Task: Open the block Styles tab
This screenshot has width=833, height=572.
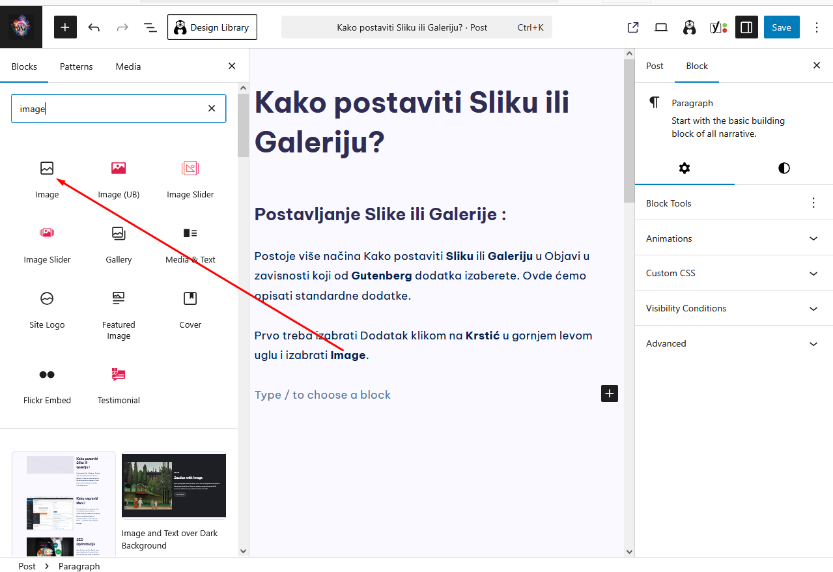Action: point(784,168)
